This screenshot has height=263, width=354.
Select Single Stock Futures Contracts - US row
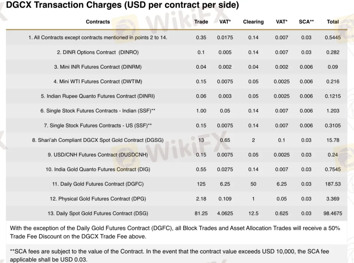(x=176, y=126)
